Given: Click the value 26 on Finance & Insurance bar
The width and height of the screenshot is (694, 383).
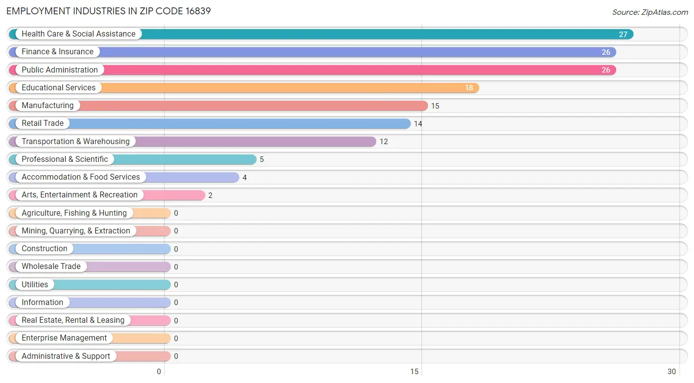Looking at the screenshot, I should pyautogui.click(x=606, y=52).
